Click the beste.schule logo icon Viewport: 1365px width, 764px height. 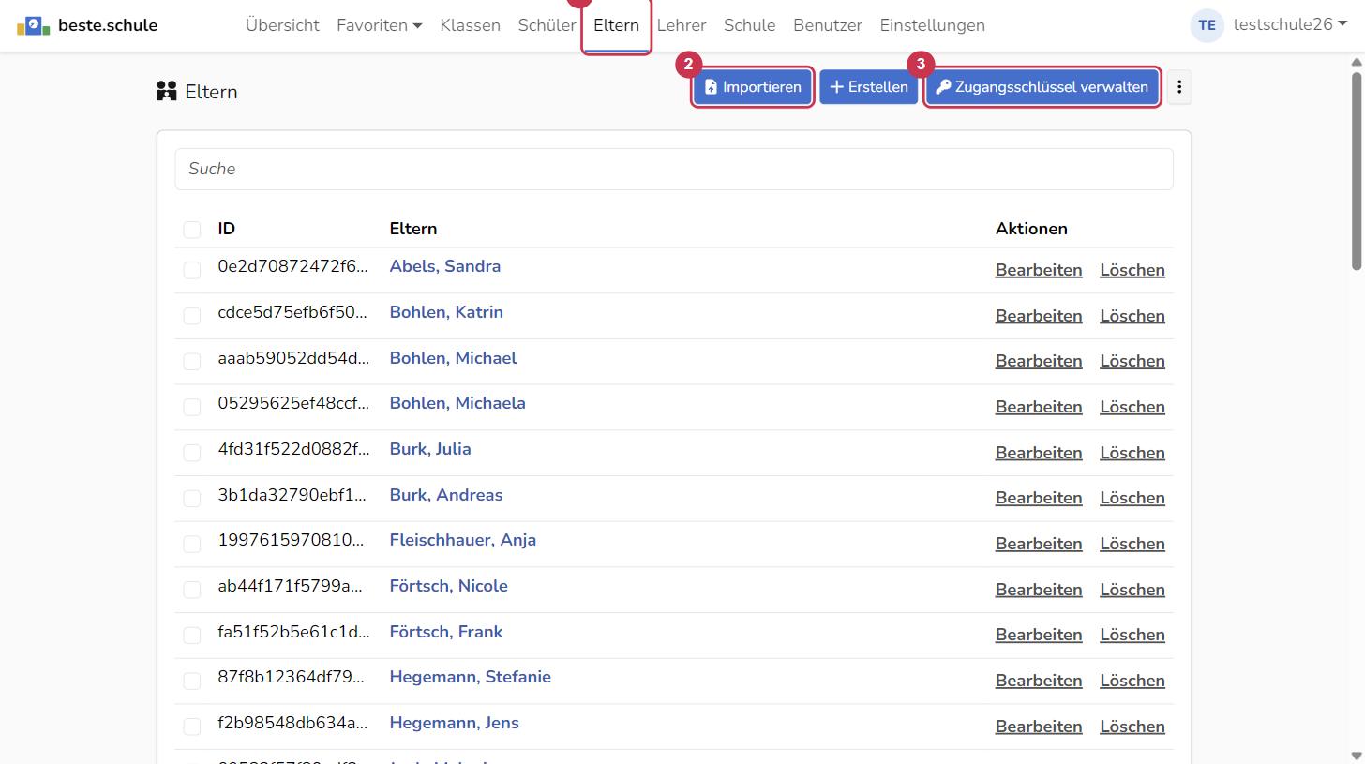tap(34, 25)
